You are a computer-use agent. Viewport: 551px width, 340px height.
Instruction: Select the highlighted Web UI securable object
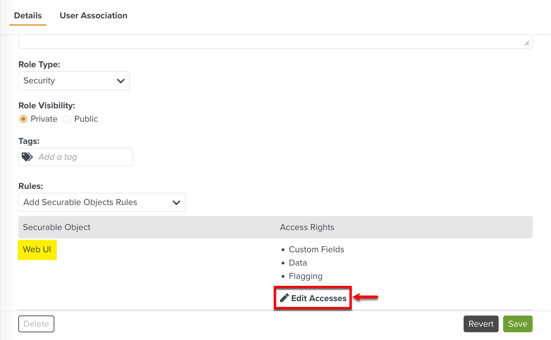click(x=37, y=249)
